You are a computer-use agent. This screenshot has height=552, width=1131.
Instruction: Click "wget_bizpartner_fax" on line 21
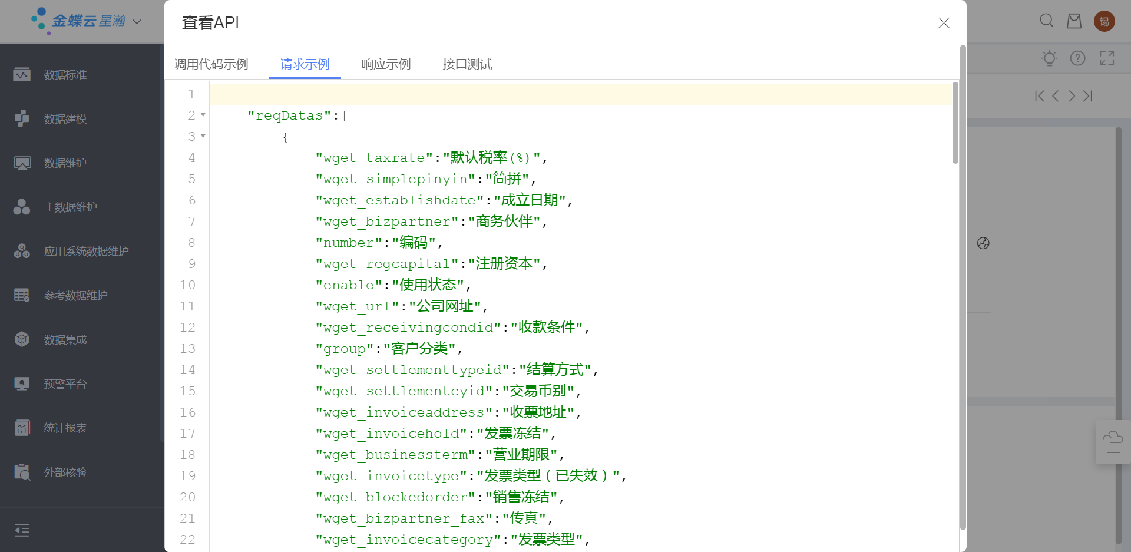(x=404, y=518)
